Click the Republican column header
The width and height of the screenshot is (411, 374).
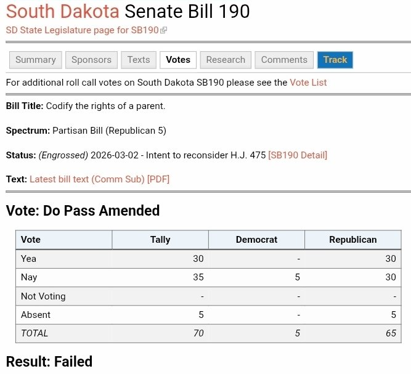[352, 240]
